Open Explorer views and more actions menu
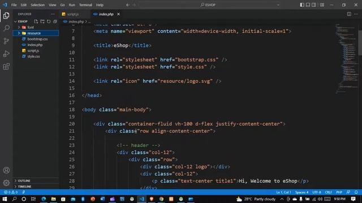 click(53, 14)
